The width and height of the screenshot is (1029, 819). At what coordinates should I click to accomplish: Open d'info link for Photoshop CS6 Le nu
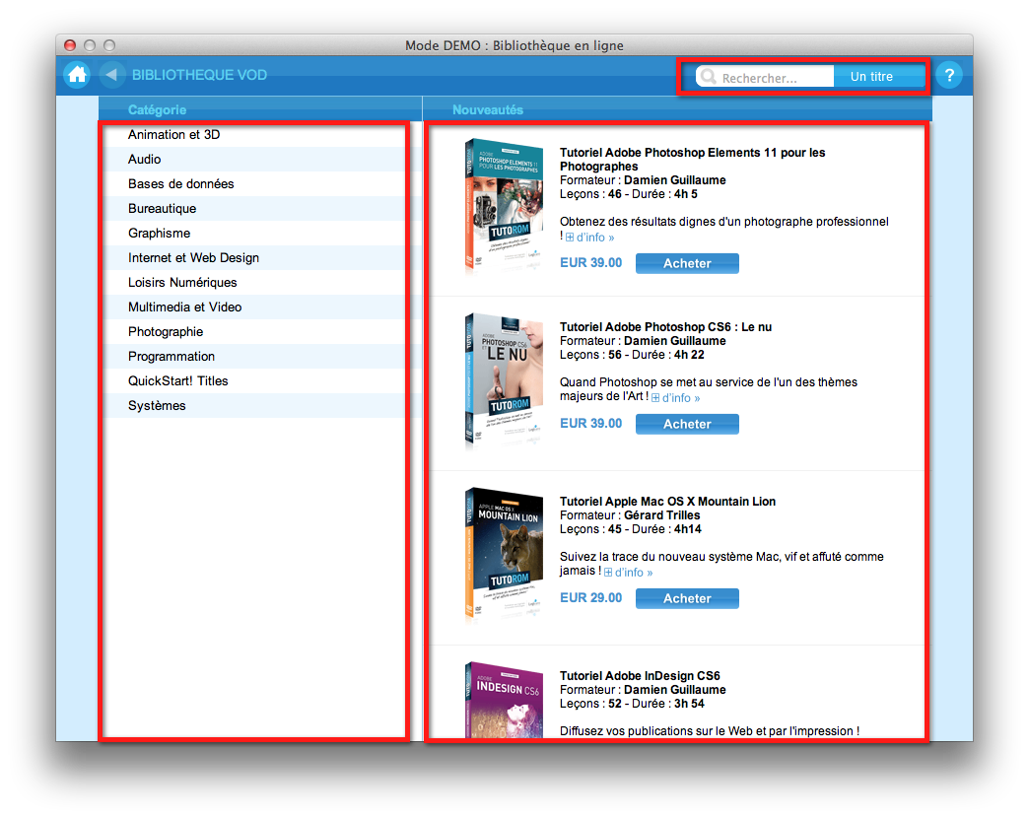coord(680,398)
